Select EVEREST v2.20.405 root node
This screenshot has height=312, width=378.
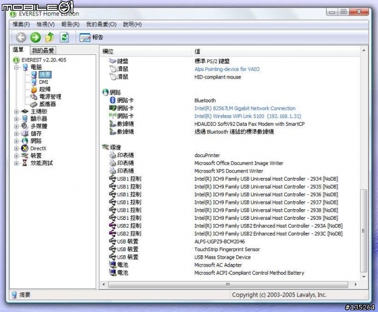pos(44,60)
